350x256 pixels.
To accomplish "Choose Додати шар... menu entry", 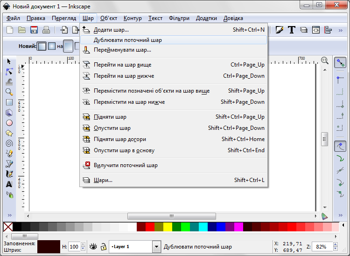I will click(x=174, y=30).
